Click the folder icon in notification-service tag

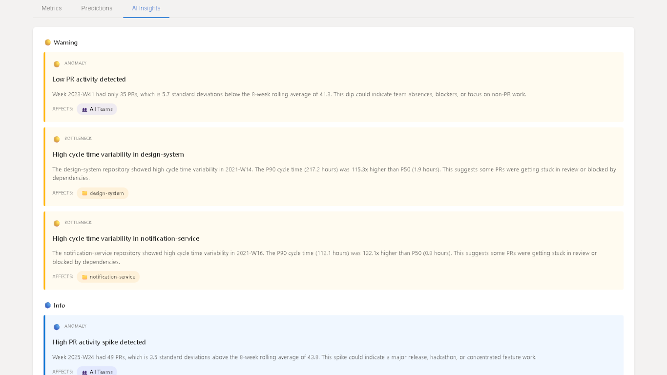tap(84, 277)
